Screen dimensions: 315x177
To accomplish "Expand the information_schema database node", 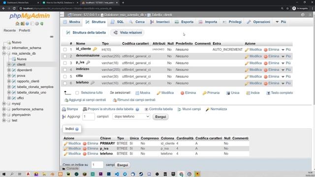I will point(4,48).
